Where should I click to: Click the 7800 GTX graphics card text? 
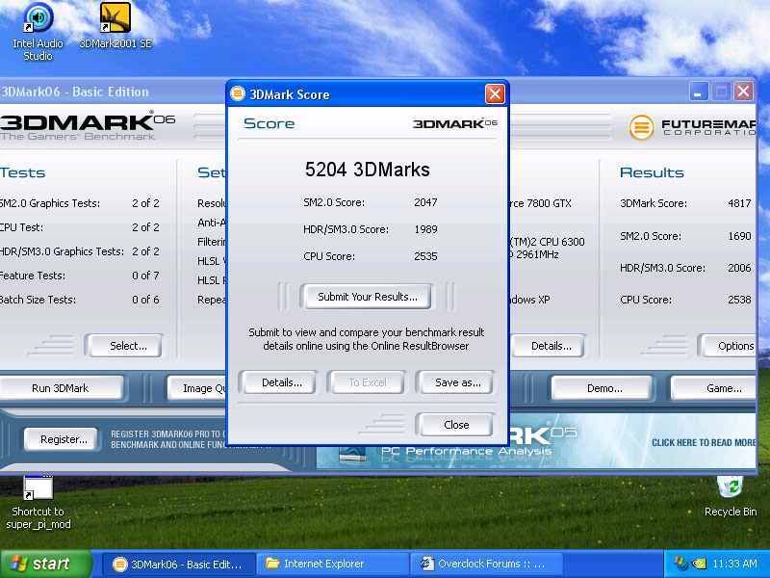coord(540,203)
